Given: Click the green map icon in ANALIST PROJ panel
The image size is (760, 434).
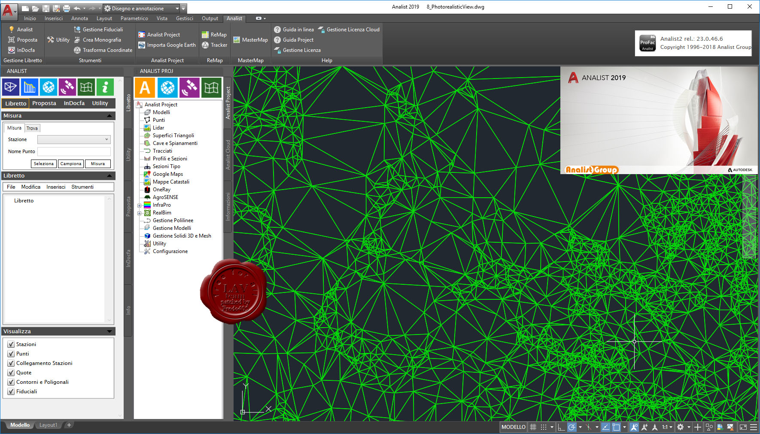Looking at the screenshot, I should tap(212, 87).
